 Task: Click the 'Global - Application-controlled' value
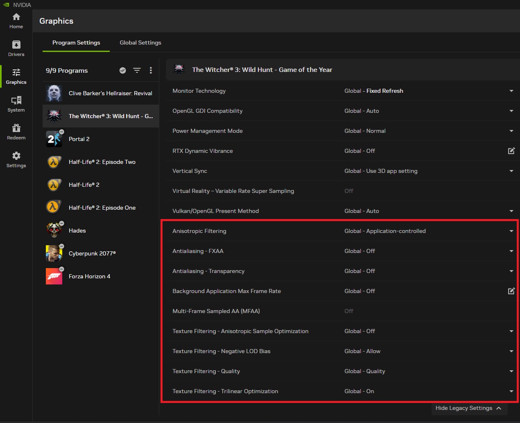[x=385, y=231]
